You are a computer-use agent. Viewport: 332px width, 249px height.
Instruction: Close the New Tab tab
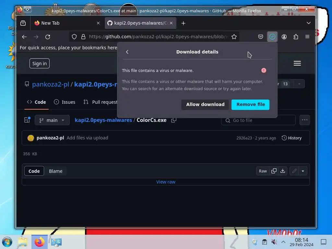click(98, 23)
